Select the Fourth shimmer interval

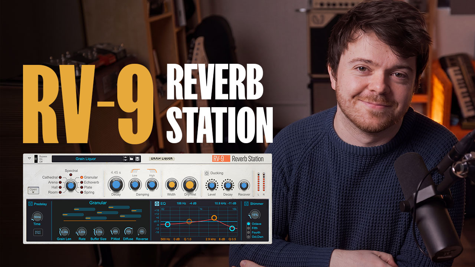tap(249, 233)
